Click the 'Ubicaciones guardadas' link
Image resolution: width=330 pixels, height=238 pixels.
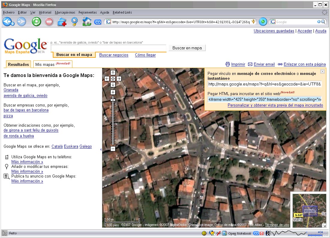274,31
